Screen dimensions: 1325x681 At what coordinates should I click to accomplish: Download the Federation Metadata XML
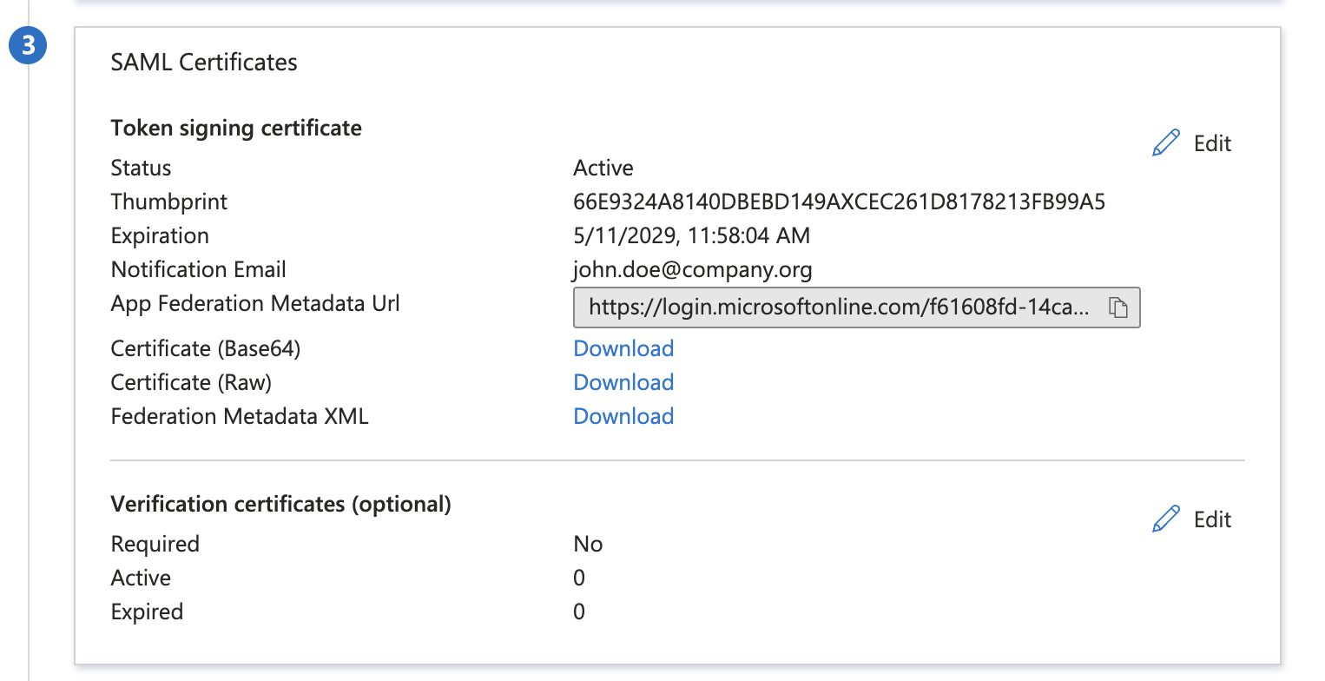pos(623,416)
